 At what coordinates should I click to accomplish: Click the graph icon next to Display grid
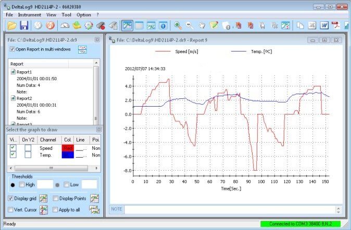click(43, 198)
